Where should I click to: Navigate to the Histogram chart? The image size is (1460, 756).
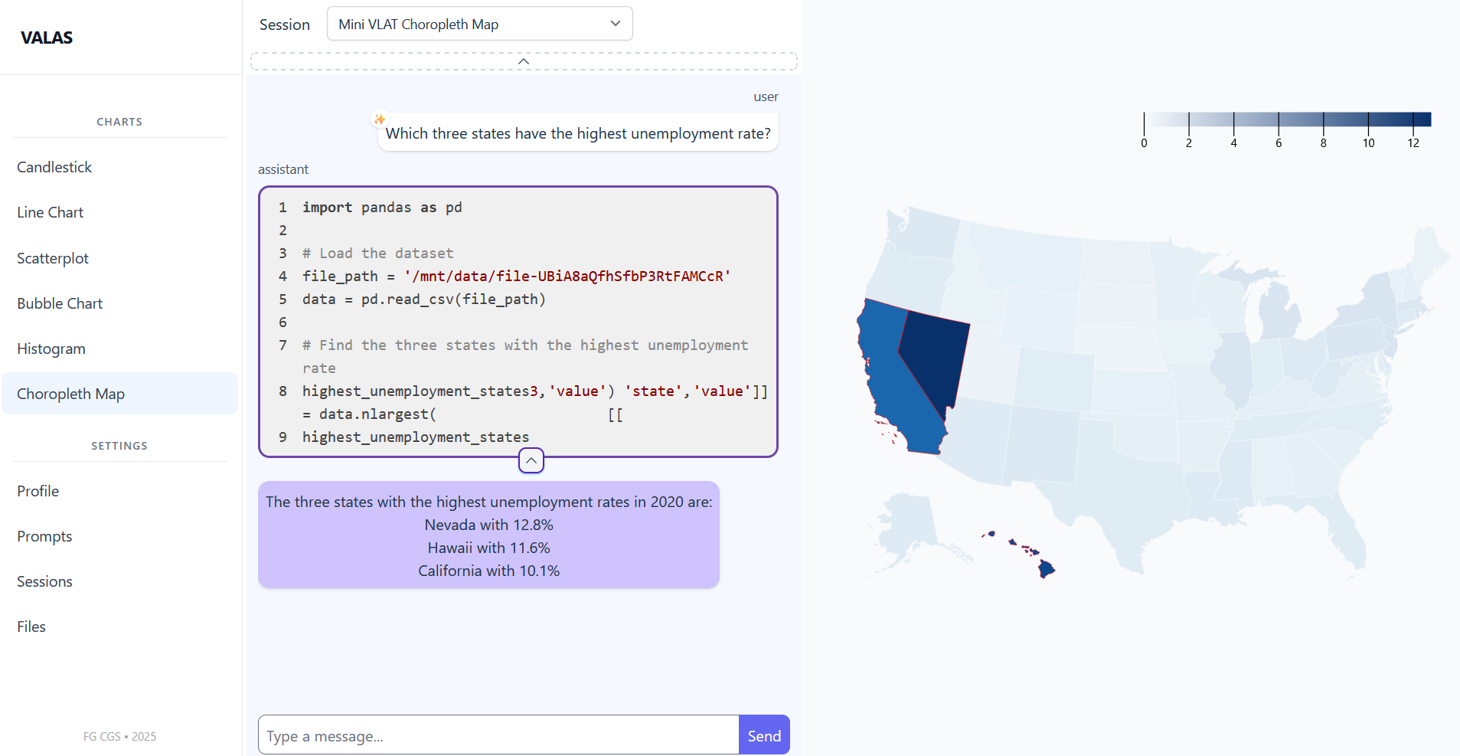(x=51, y=349)
